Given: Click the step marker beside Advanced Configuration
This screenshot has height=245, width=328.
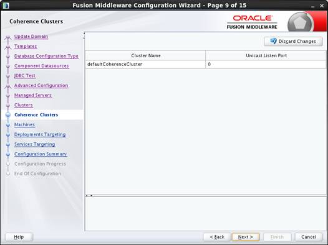Looking at the screenshot, I should click(8, 86).
